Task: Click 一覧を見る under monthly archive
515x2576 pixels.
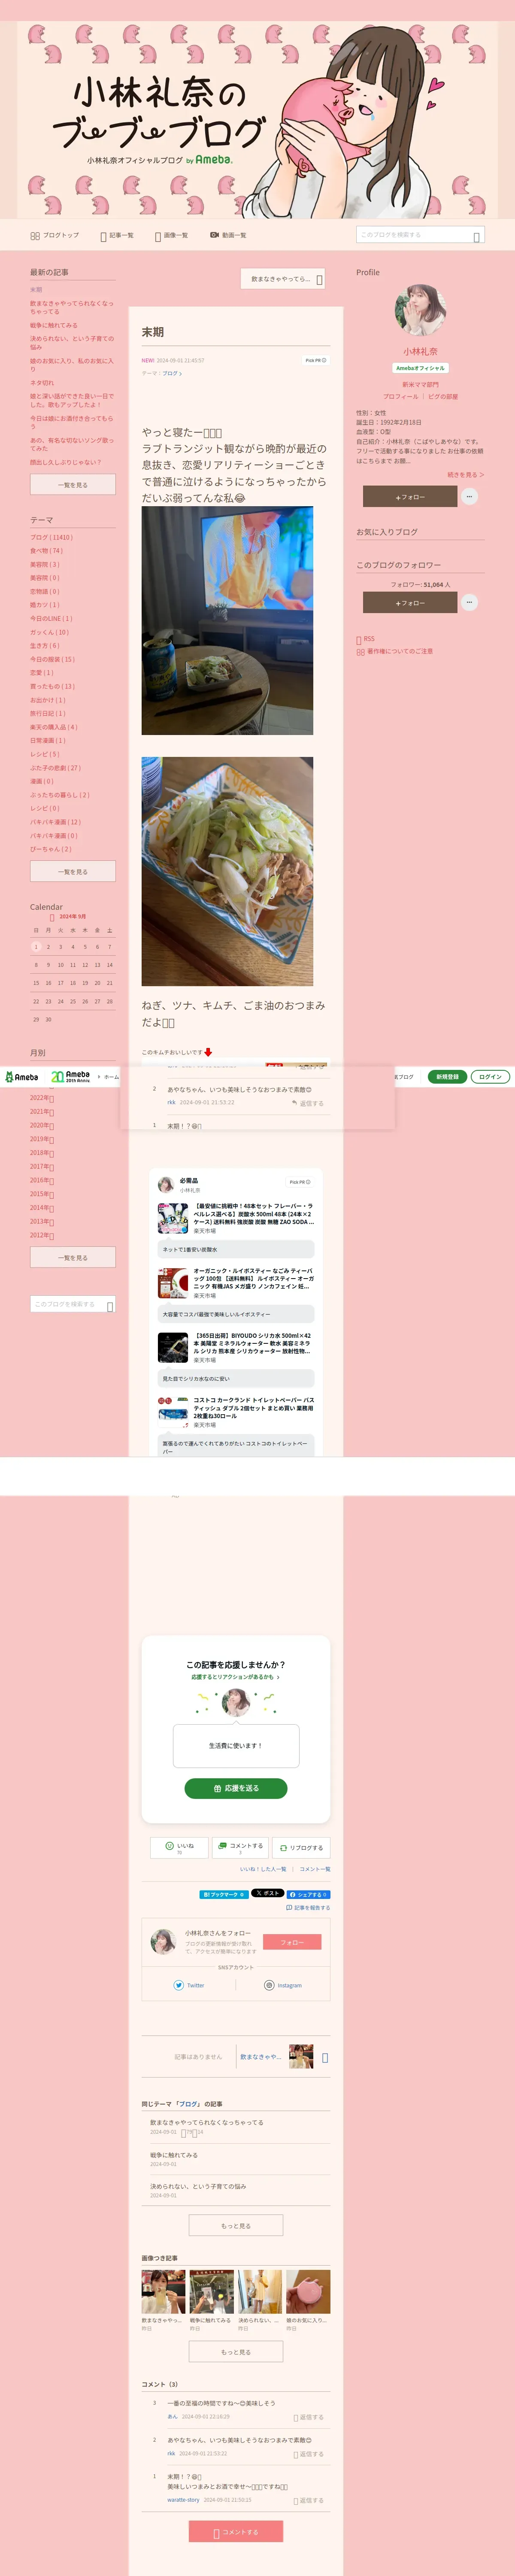Action: [73, 1258]
